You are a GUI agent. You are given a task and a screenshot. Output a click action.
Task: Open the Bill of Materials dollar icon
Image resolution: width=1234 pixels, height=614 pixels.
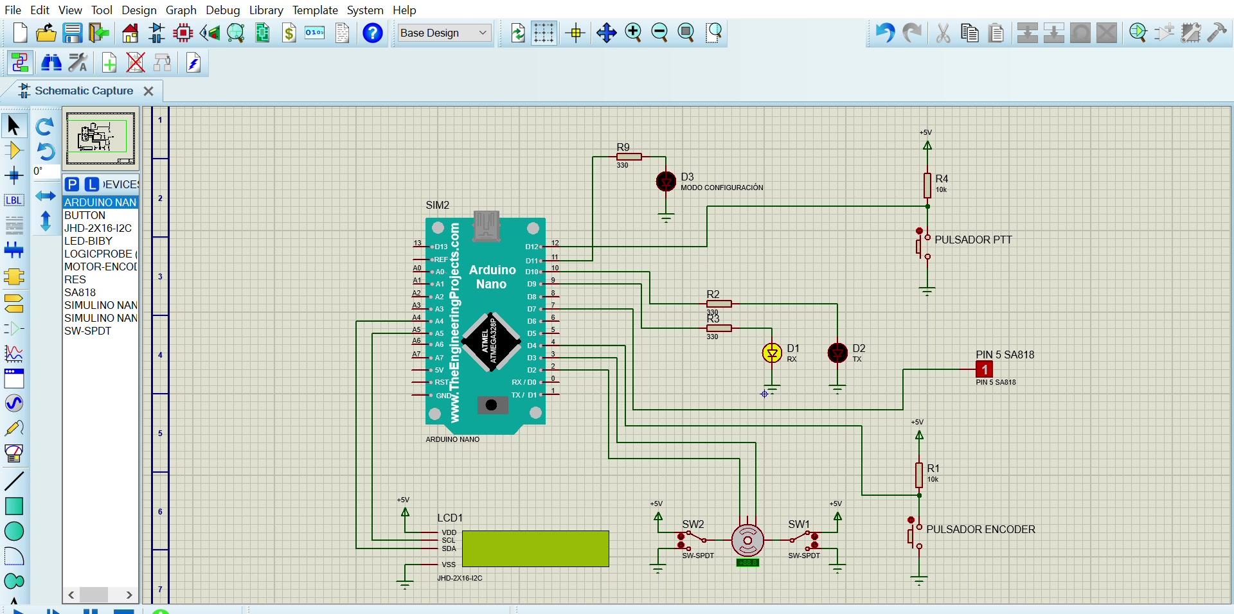[289, 33]
